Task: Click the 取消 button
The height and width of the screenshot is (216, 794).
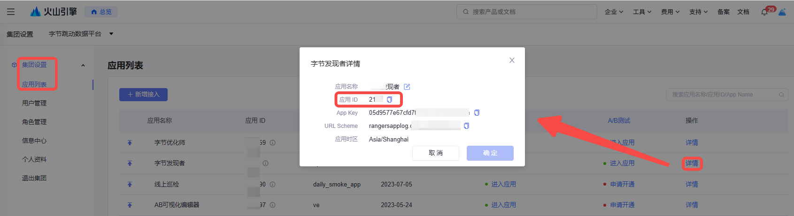Action: pyautogui.click(x=436, y=153)
